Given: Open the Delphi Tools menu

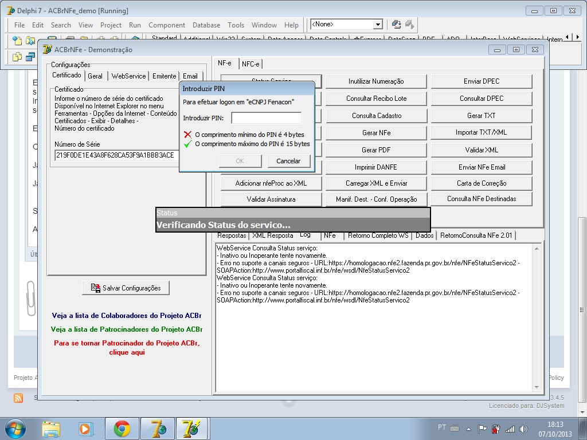Looking at the screenshot, I should (236, 25).
